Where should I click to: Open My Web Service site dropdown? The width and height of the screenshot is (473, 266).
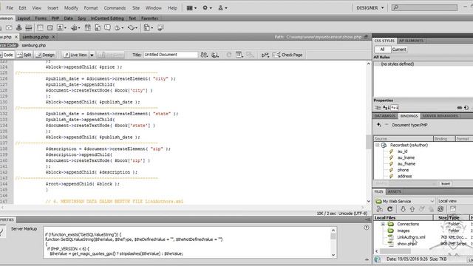(x=404, y=201)
